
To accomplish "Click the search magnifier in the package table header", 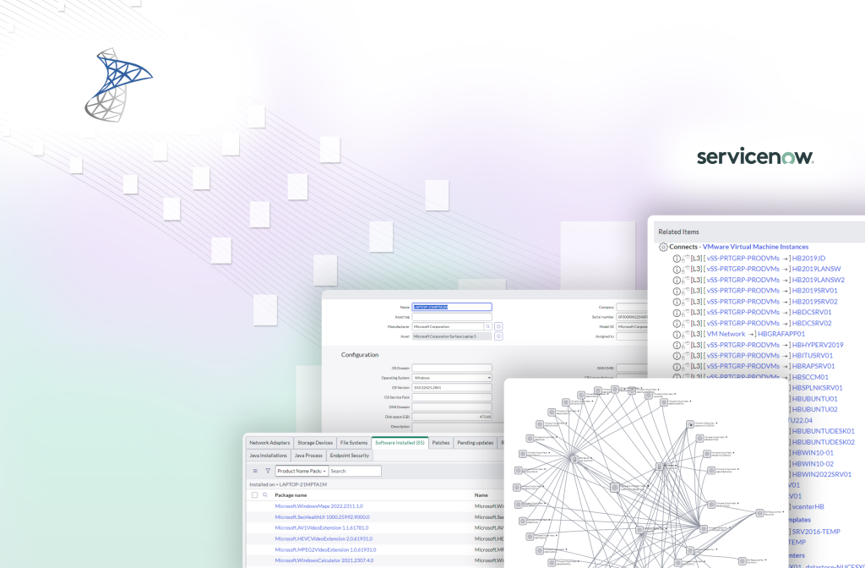I will tap(265, 494).
